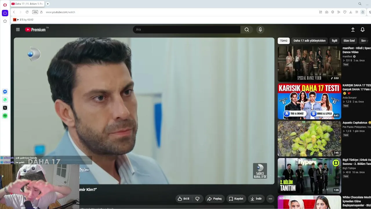This screenshot has height=209, width=371.
Task: Open a new browser tab
Action: [x=48, y=4]
